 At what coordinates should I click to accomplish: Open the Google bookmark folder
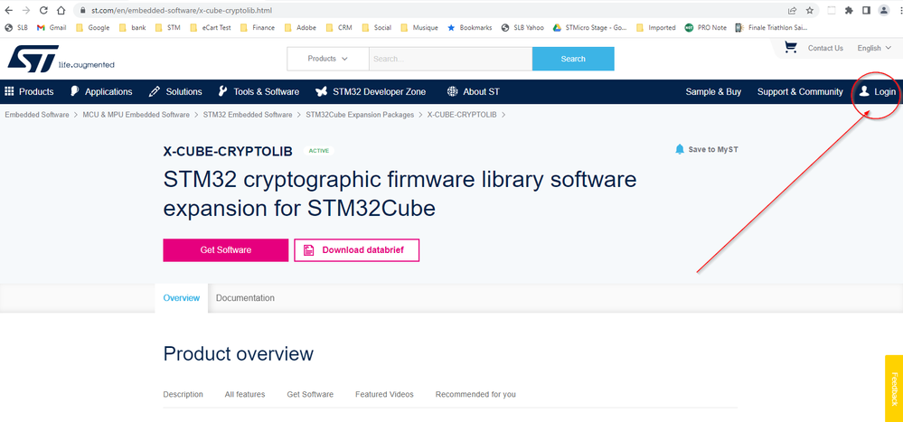pos(92,28)
